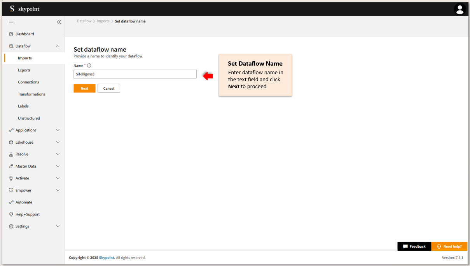Expand the Lakehouse menu chevron
This screenshot has width=470, height=266.
pyautogui.click(x=58, y=142)
